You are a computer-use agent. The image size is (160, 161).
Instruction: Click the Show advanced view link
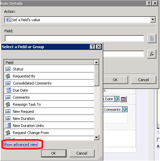tap(20, 144)
